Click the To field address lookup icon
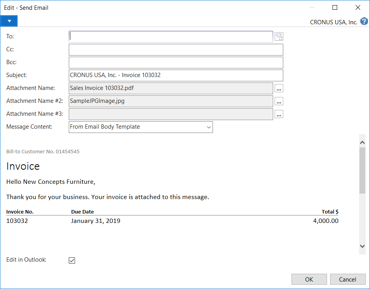The height and width of the screenshot is (289, 370). coord(279,37)
